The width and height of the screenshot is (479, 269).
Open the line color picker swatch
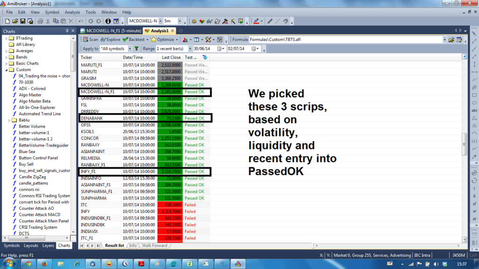(x=257, y=21)
